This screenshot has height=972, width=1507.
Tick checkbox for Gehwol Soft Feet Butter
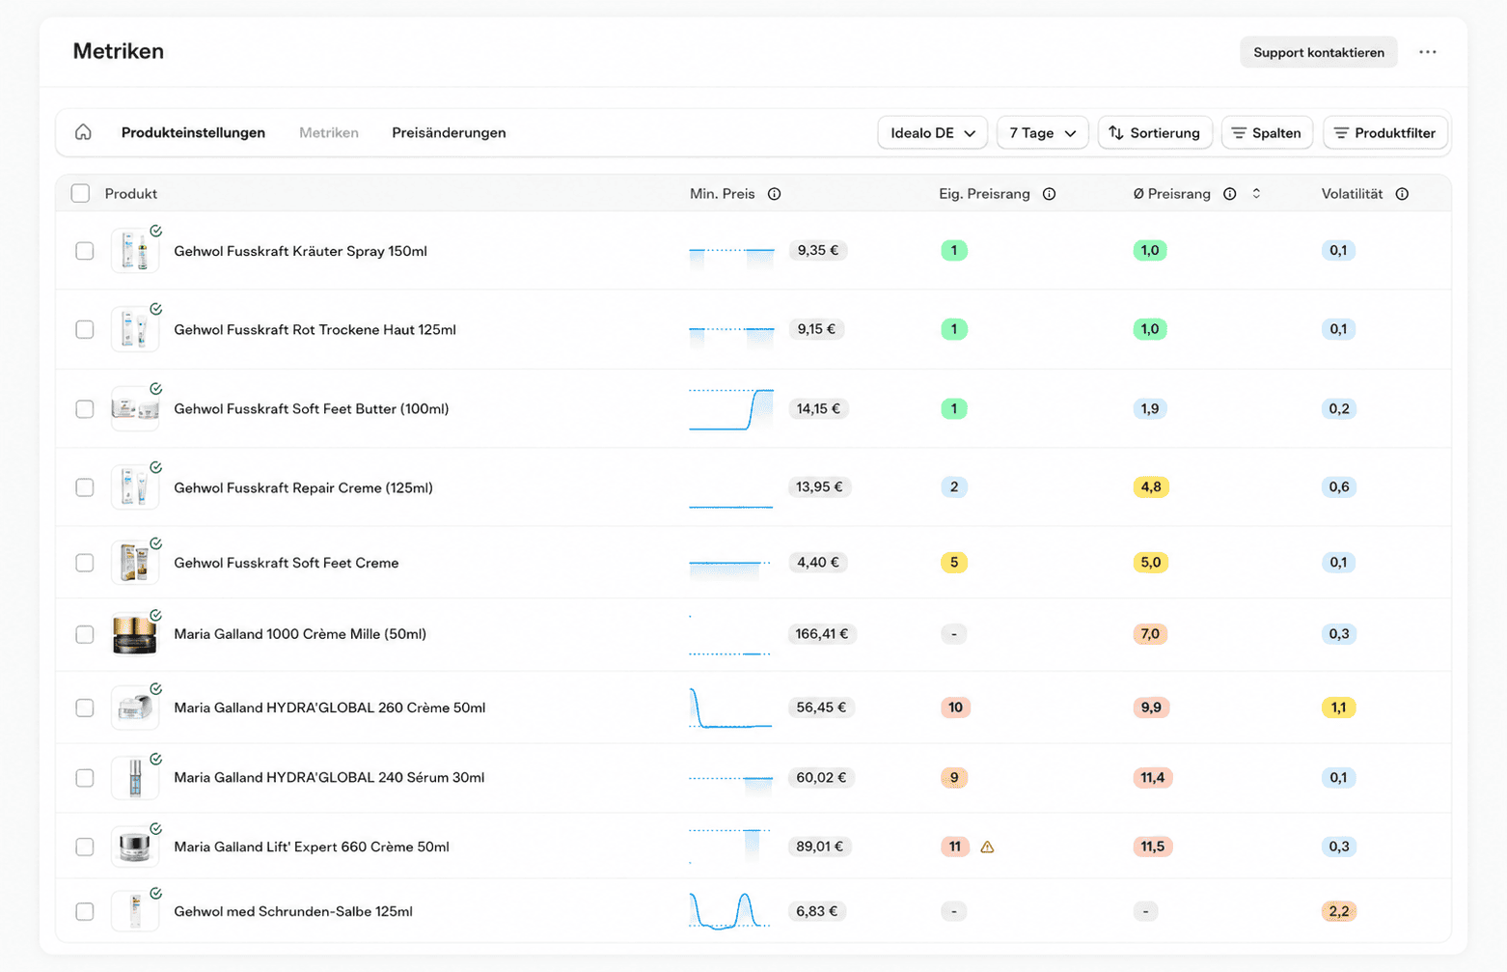pos(85,409)
